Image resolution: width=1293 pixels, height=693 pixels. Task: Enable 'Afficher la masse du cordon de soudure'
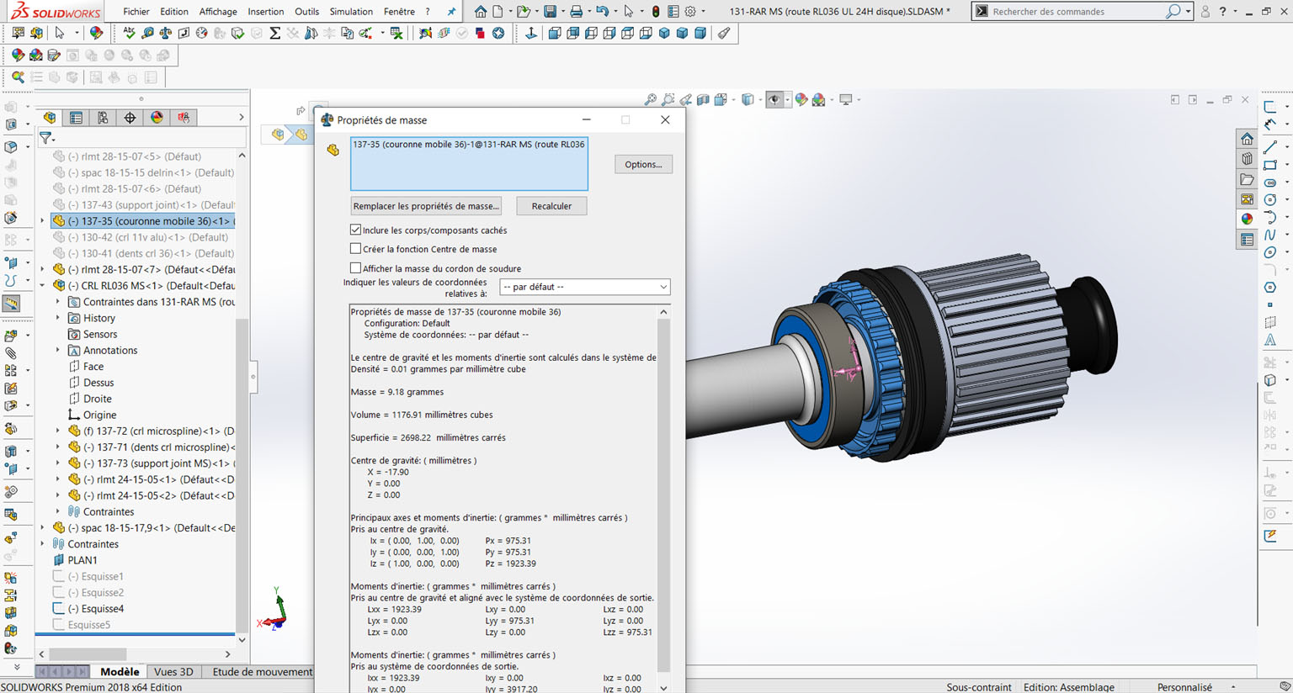click(x=355, y=268)
